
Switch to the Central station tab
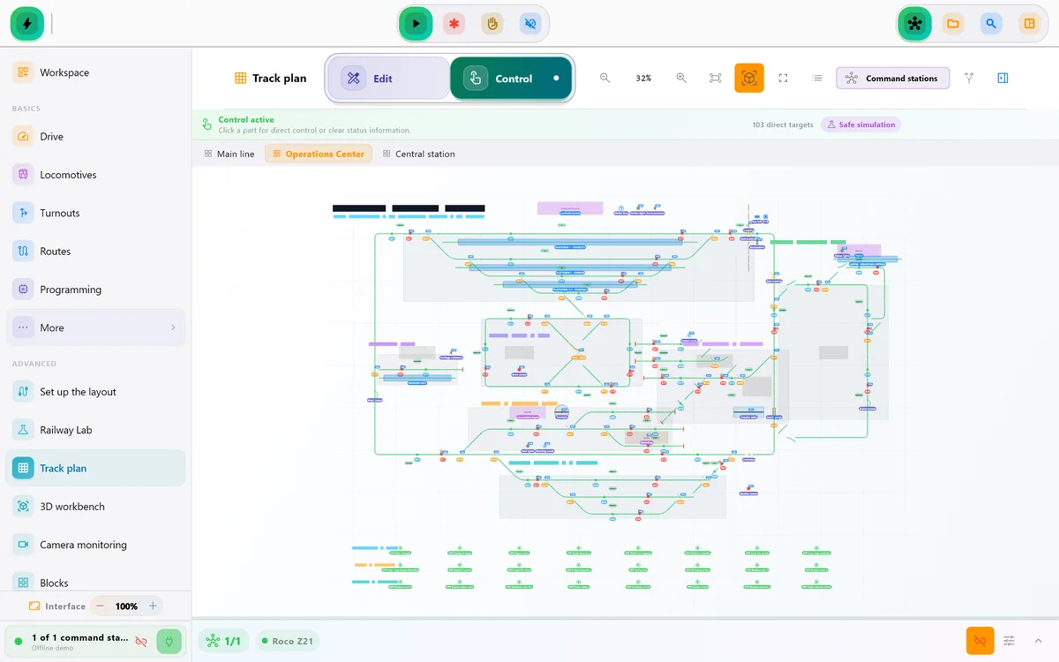(x=419, y=154)
